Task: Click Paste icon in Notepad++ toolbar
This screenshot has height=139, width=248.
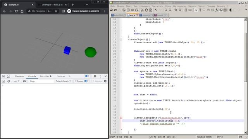Action: click(151, 10)
